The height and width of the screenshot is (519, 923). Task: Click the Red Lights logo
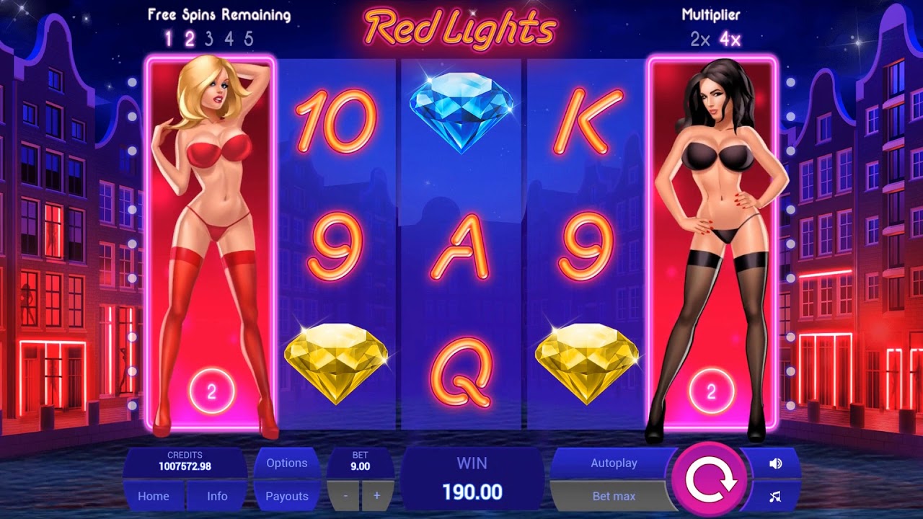461,28
